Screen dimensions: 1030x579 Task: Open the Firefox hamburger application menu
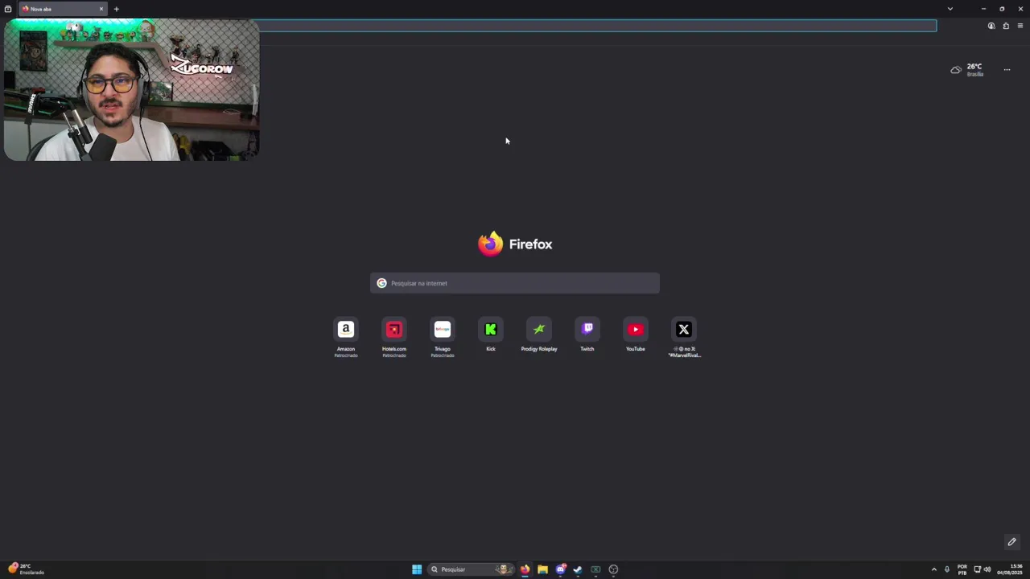coord(1020,26)
